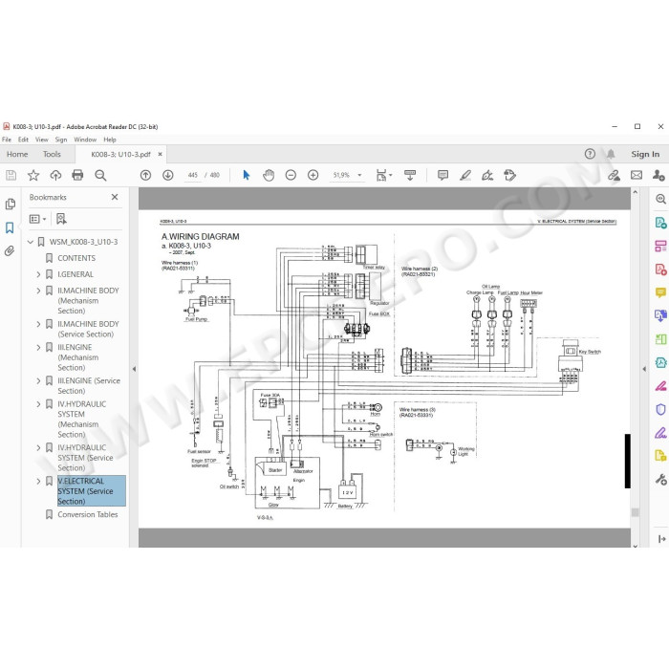Open the Protect shield tool
The height and width of the screenshot is (669, 669).
pos(660,410)
